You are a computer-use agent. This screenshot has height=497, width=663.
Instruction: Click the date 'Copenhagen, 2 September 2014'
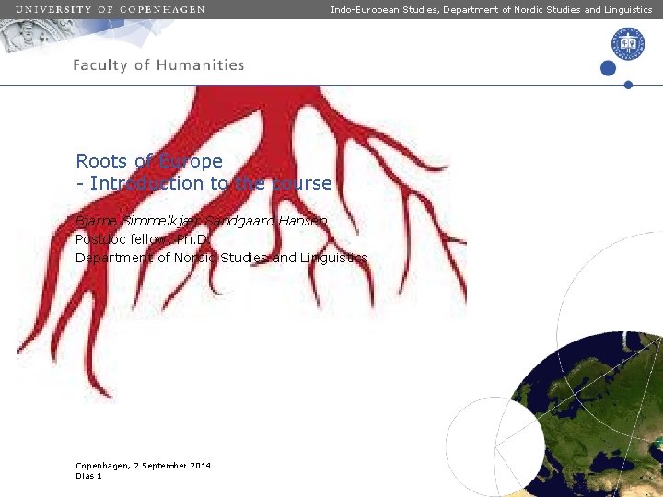pos(143,466)
